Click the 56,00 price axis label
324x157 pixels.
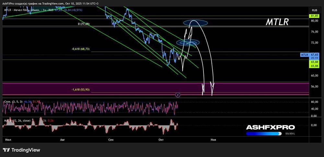[x=314, y=86]
